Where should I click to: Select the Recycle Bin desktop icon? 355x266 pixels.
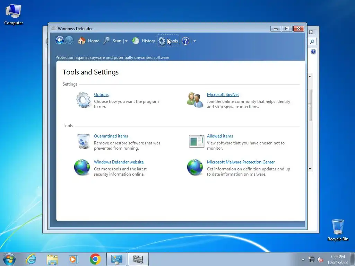(x=338, y=230)
